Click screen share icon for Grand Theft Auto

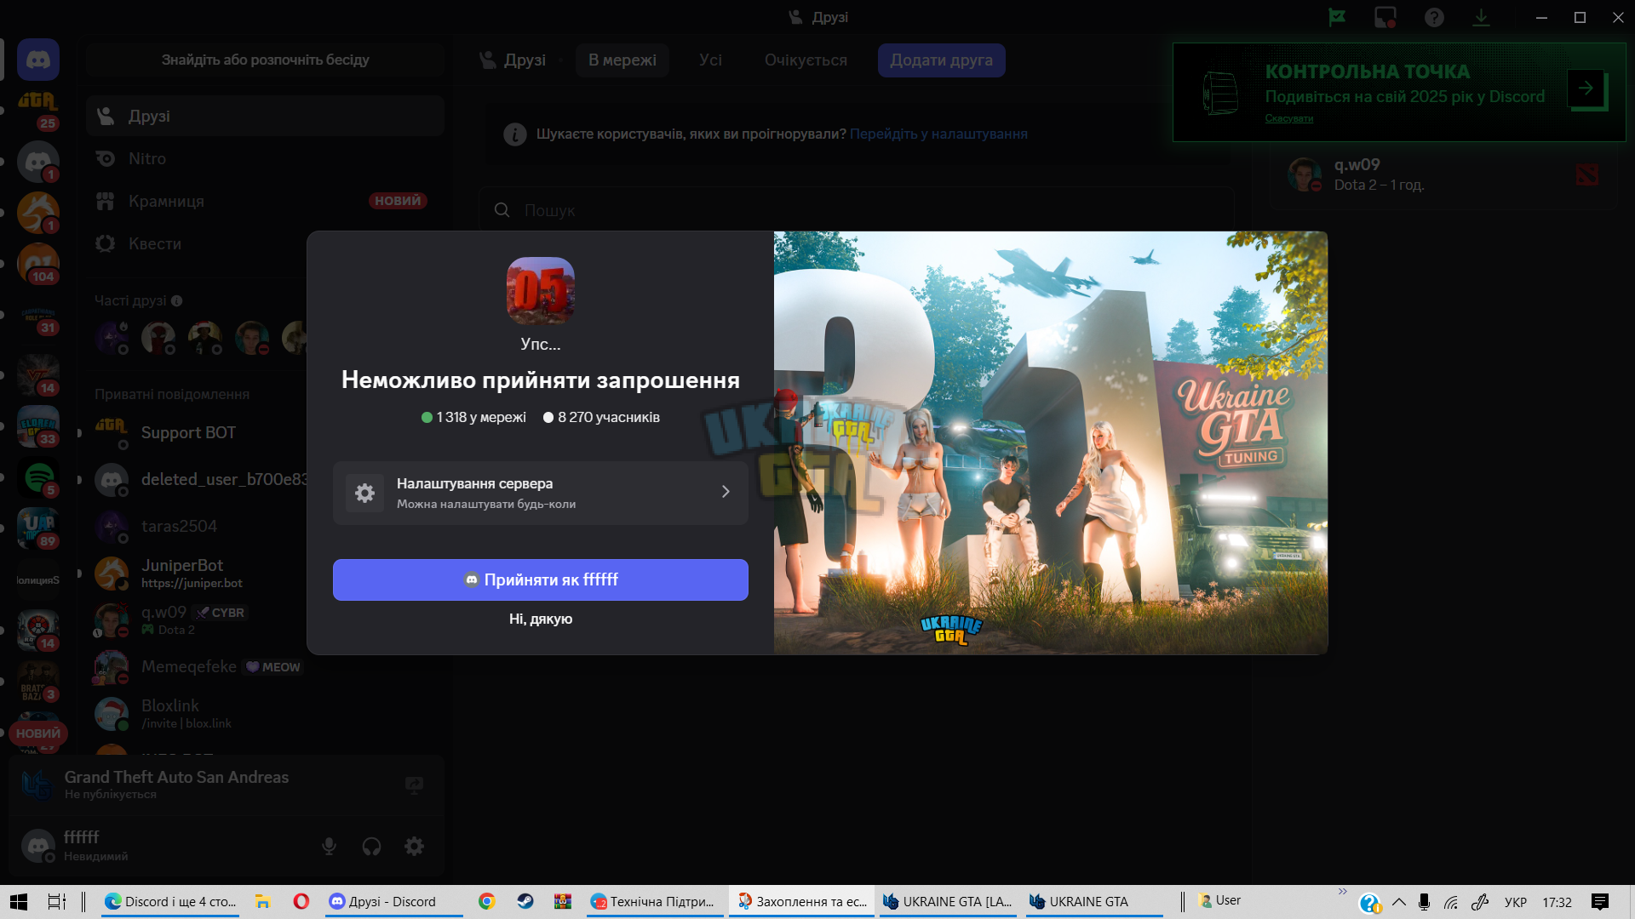coord(414,785)
